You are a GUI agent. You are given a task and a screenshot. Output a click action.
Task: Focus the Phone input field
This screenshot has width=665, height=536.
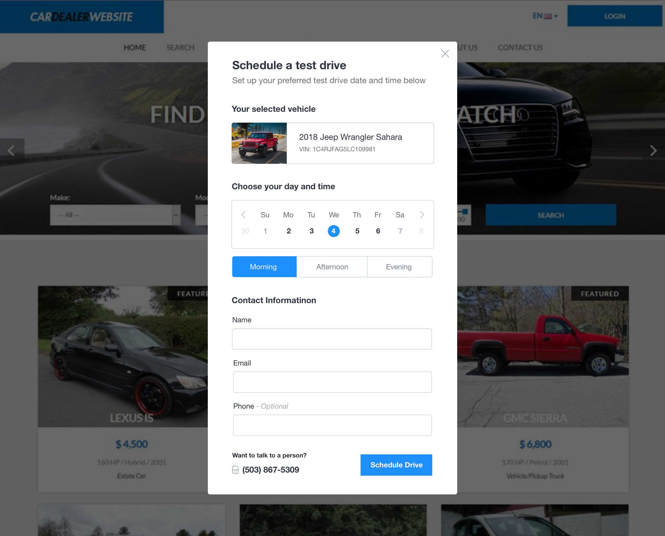click(x=332, y=426)
